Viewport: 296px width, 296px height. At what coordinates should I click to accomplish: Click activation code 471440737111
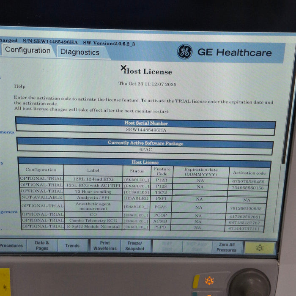point(244,229)
